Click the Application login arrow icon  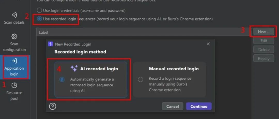(x=14, y=61)
